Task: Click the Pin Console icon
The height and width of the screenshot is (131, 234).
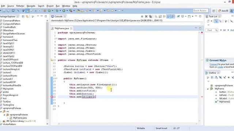Action: (178, 16)
